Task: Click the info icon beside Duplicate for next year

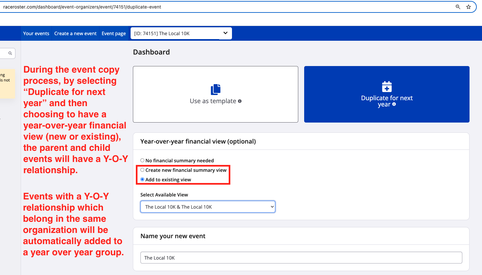Action: [394, 104]
